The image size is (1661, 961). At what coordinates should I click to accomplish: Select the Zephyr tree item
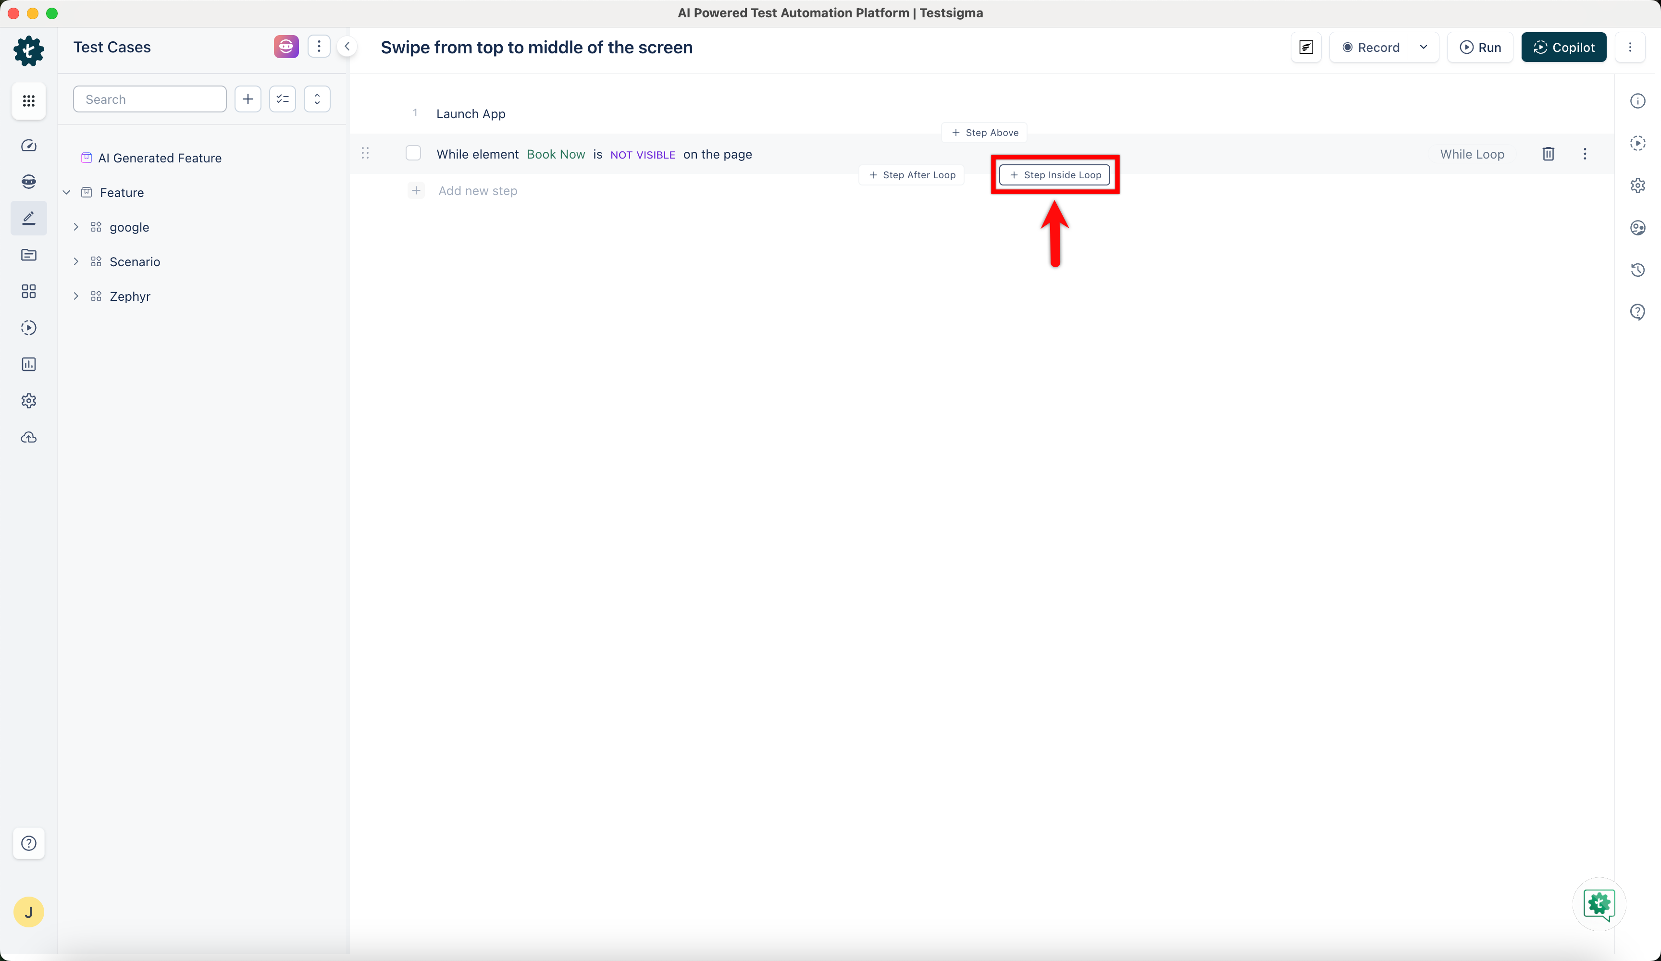click(x=130, y=296)
